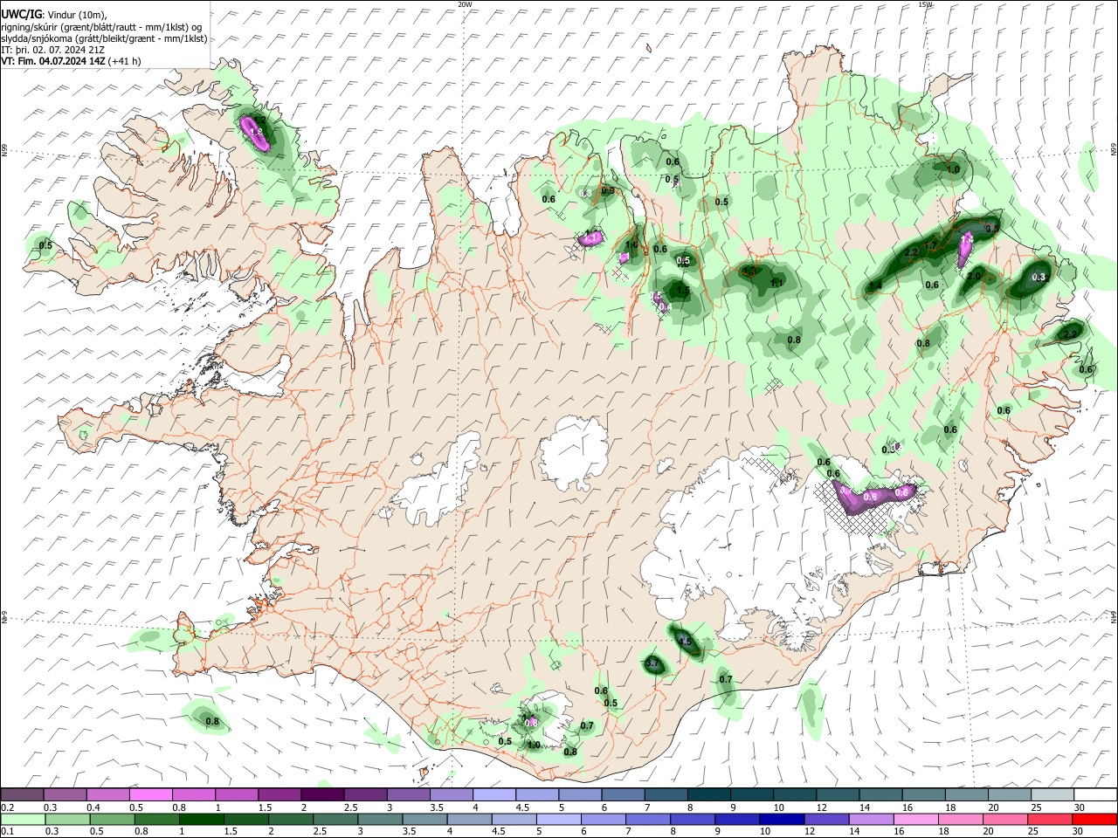Click the '3.7' rainfall value on the map
The width and height of the screenshot is (1118, 838).
click(652, 664)
